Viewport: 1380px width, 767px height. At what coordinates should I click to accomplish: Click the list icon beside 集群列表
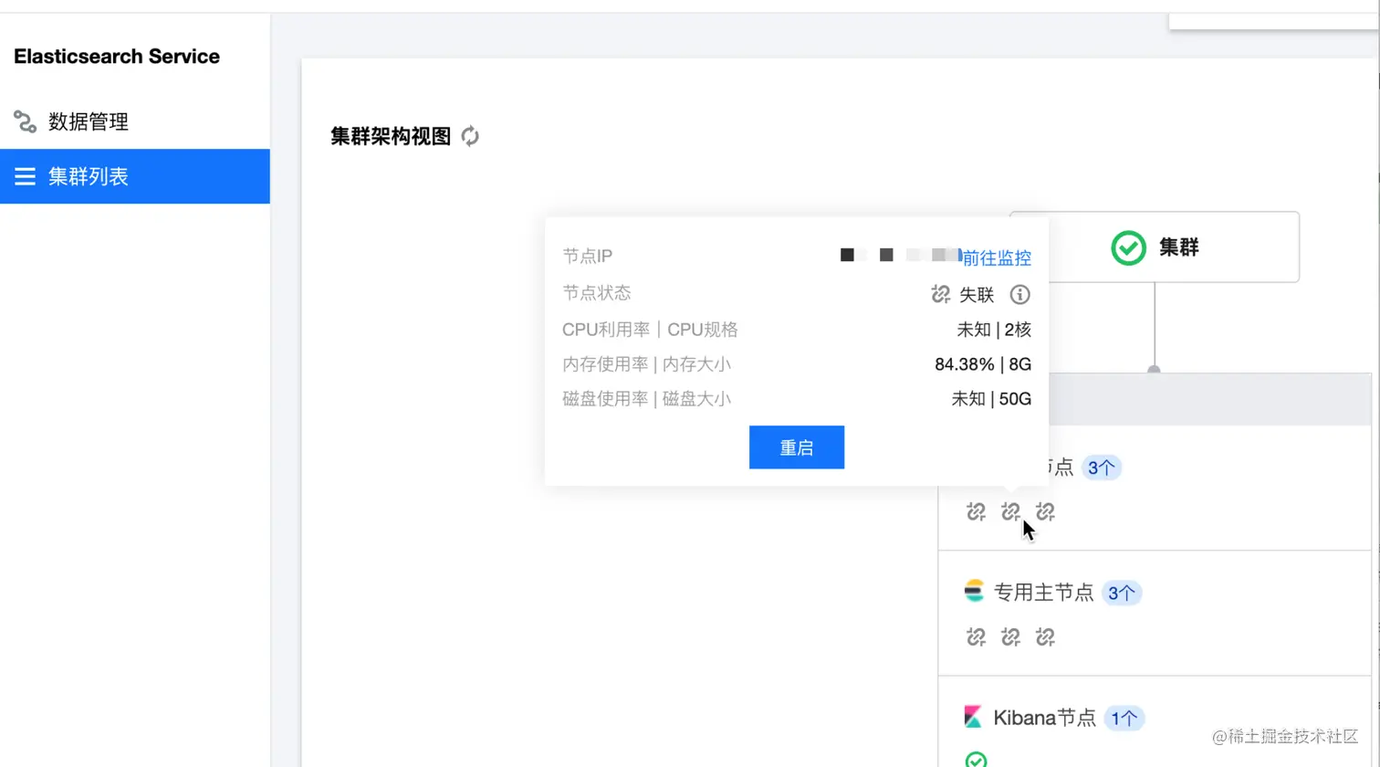26,176
